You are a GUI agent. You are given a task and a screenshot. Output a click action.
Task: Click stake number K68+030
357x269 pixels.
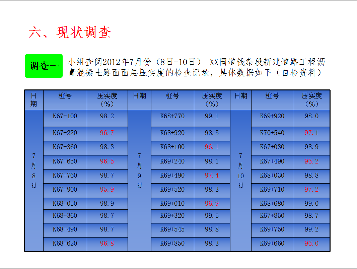point(272,176)
